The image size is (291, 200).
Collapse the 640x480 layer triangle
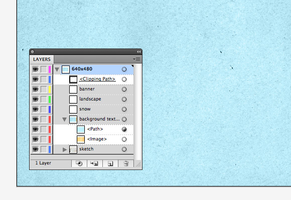coord(57,69)
